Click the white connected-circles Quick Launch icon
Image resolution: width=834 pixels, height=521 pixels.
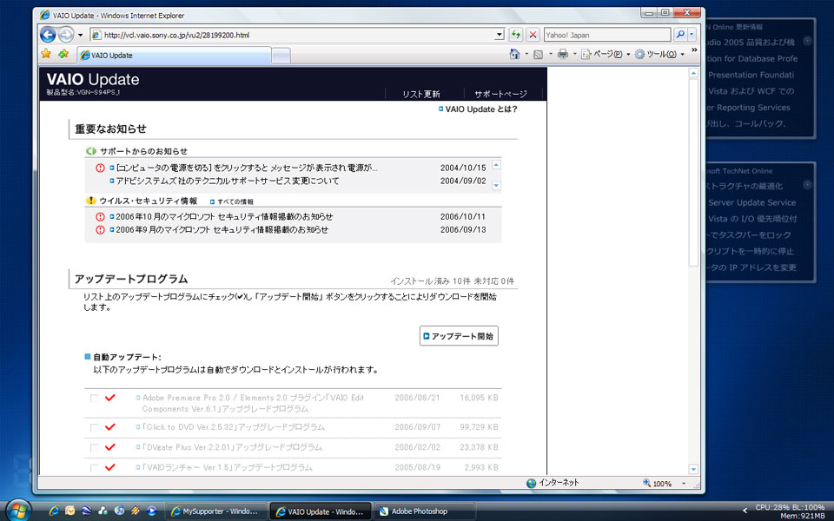pos(103,511)
